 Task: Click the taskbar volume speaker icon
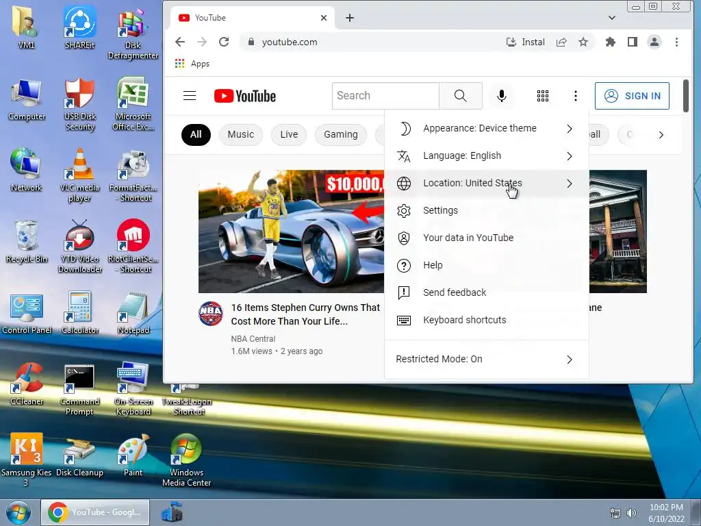click(631, 513)
